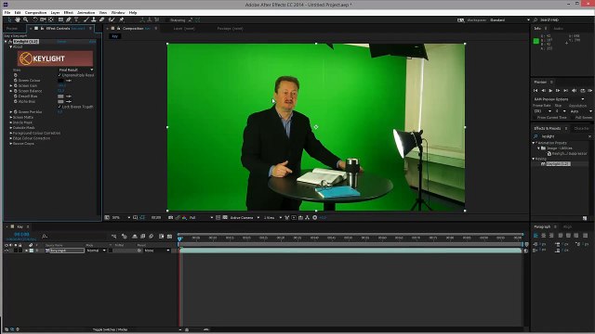Screen dimensions: 595x334
Task: Click Alpha Bias colour swatch
Action: pos(60,101)
